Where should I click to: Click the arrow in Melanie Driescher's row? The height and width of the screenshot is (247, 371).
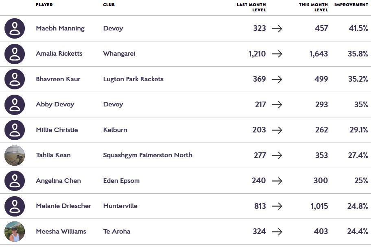[x=277, y=206]
